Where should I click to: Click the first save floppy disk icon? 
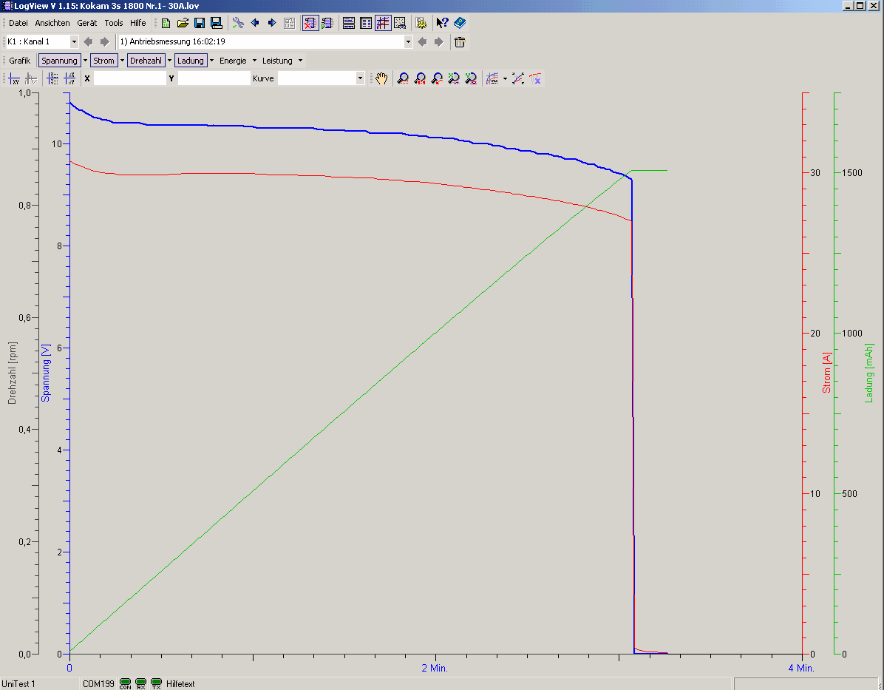tap(200, 23)
